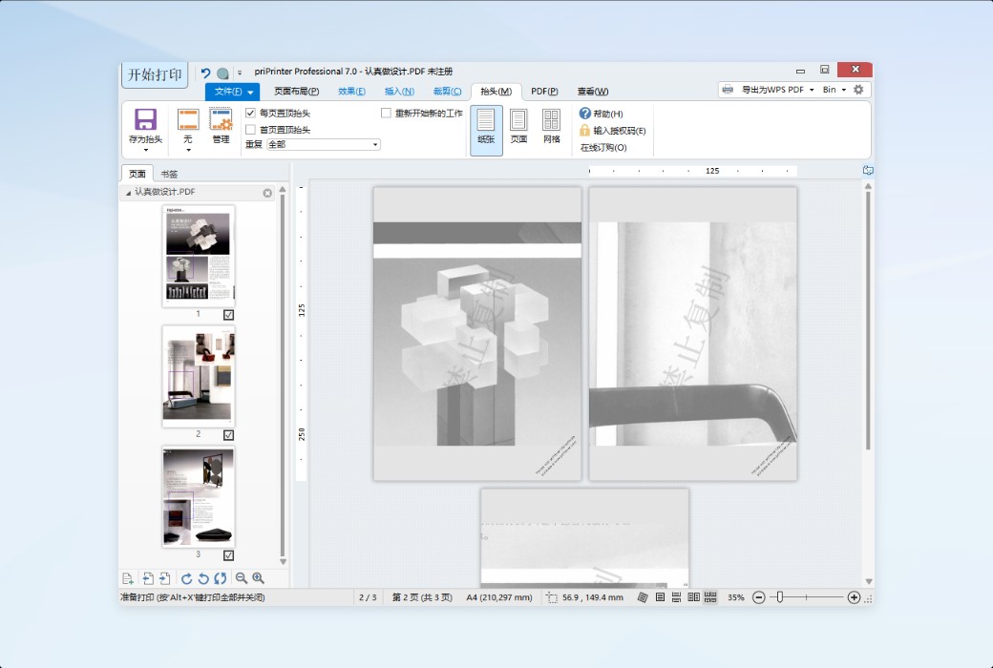The image size is (993, 668).
Task: Switch to the 页面布局(P) tab
Action: point(296,92)
